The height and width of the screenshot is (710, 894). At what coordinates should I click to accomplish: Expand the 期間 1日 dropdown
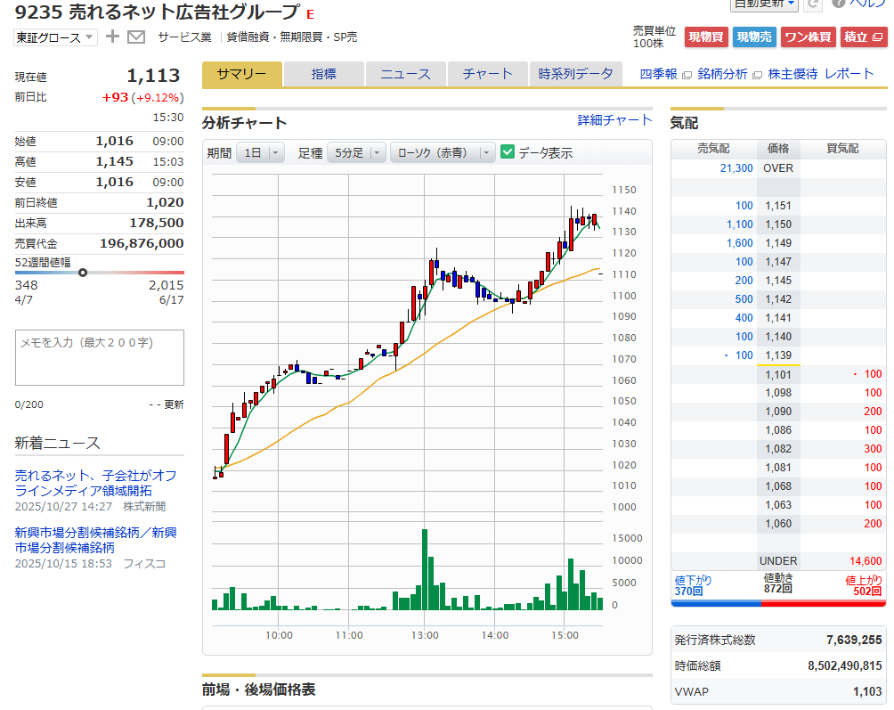[x=261, y=153]
